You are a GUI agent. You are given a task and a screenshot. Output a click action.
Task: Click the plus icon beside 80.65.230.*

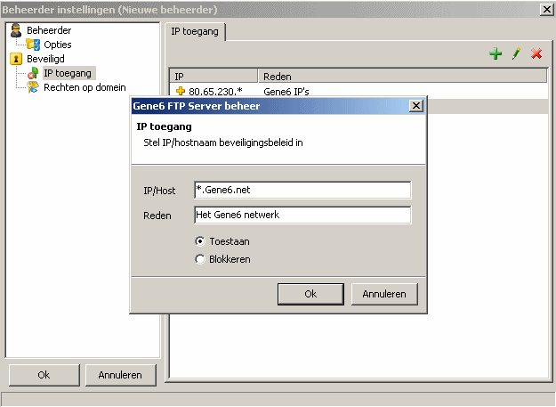coord(181,91)
